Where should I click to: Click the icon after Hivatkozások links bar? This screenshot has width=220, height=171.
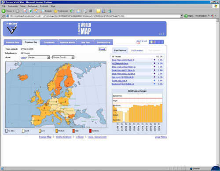point(213,16)
